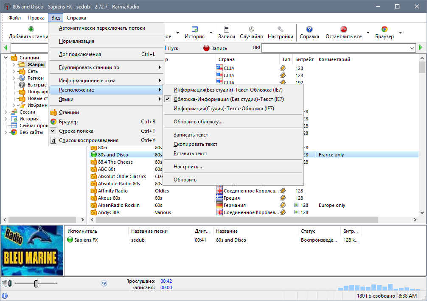Click Обновить обложку... in submenu
Screen dimensions: 427x301
[198, 122]
